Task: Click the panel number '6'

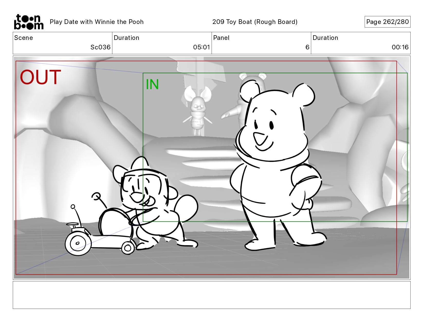Action: coord(307,47)
